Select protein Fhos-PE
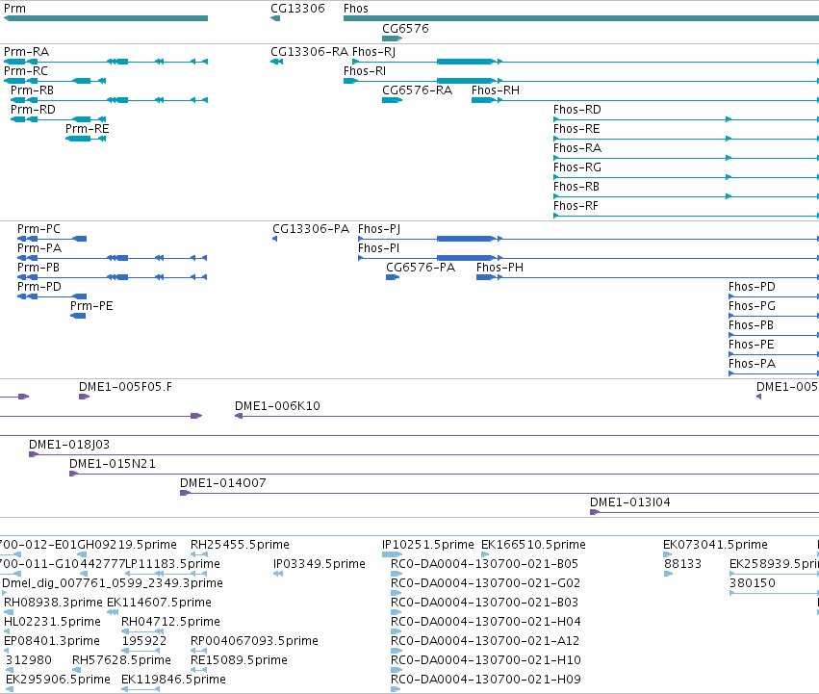 coord(774,354)
